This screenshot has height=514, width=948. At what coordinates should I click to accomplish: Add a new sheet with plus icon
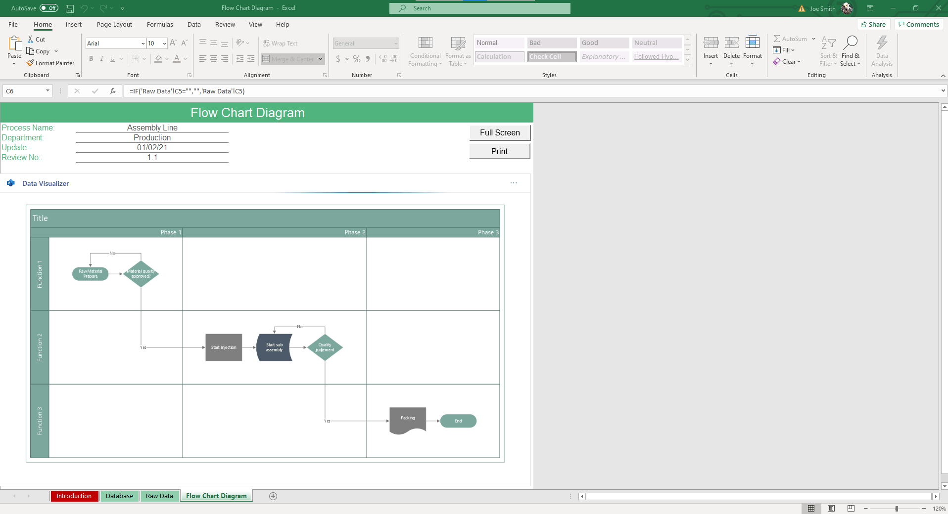tap(273, 496)
